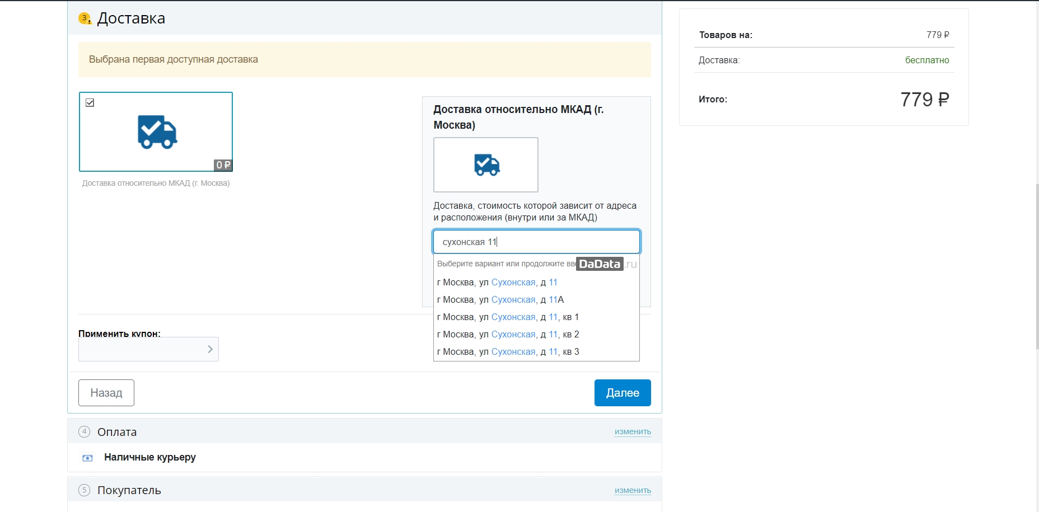Screen dimensions: 1039x512
Task: Go back with the Назад button
Action: point(106,393)
